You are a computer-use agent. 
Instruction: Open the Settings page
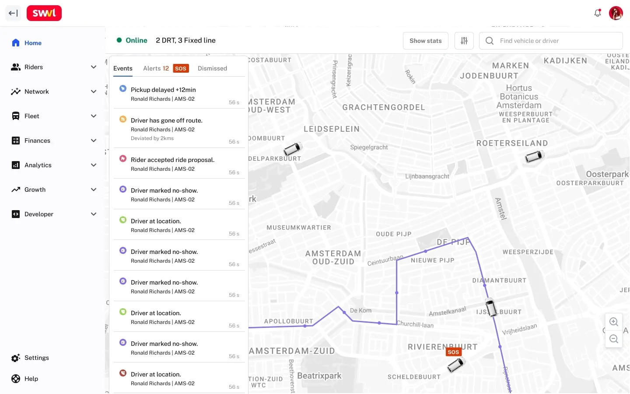click(36, 358)
